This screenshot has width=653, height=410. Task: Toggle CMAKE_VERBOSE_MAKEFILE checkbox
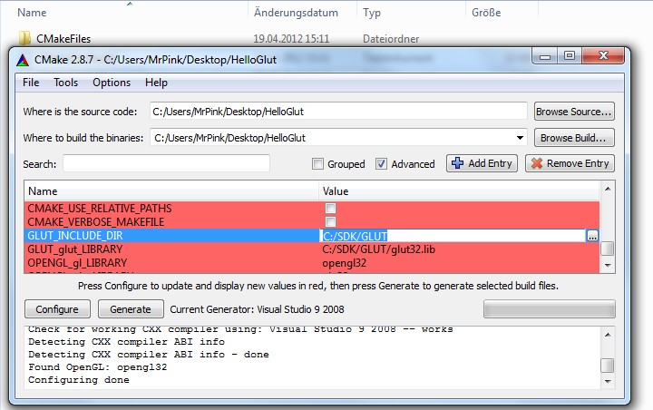[x=331, y=222]
